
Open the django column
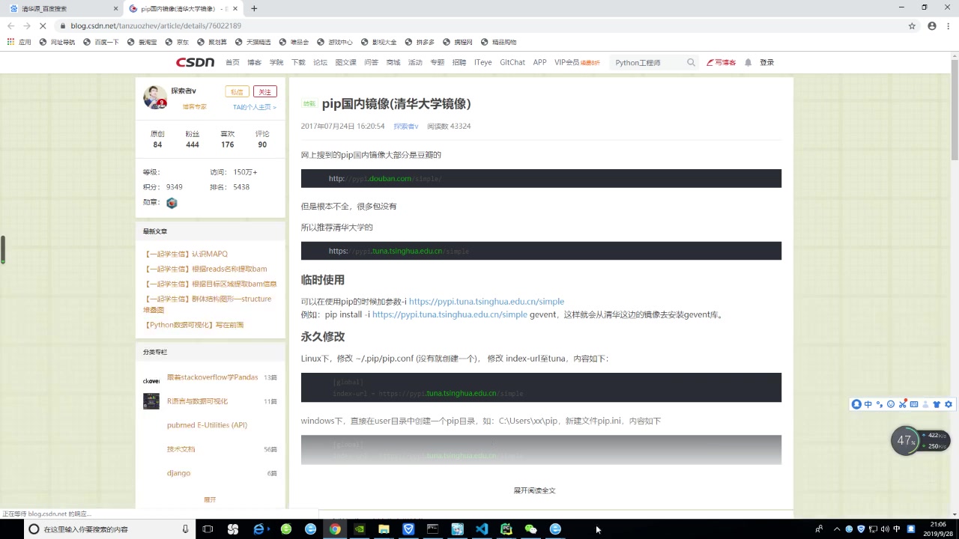[x=178, y=473]
